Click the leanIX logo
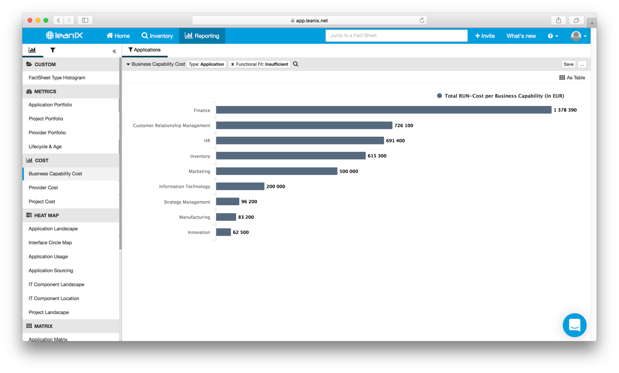 coord(64,35)
